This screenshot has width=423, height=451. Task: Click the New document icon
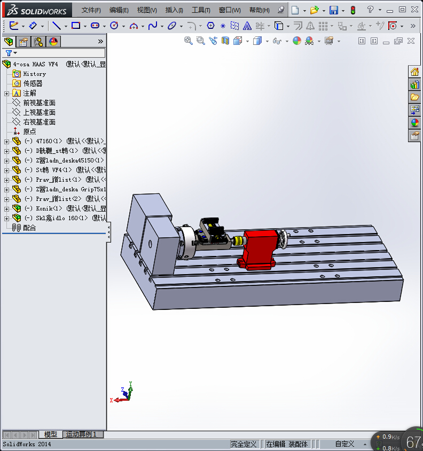coord(295,10)
